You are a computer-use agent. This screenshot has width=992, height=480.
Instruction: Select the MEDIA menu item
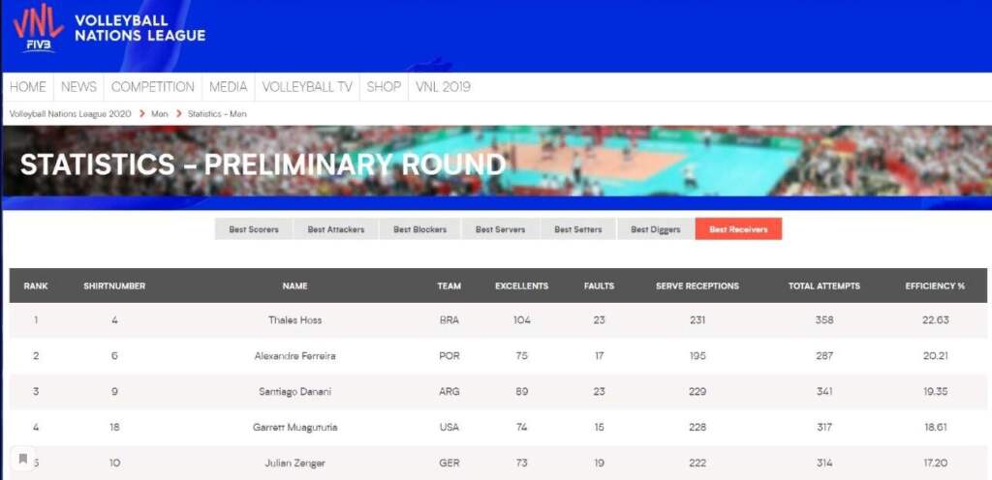pyautogui.click(x=229, y=87)
